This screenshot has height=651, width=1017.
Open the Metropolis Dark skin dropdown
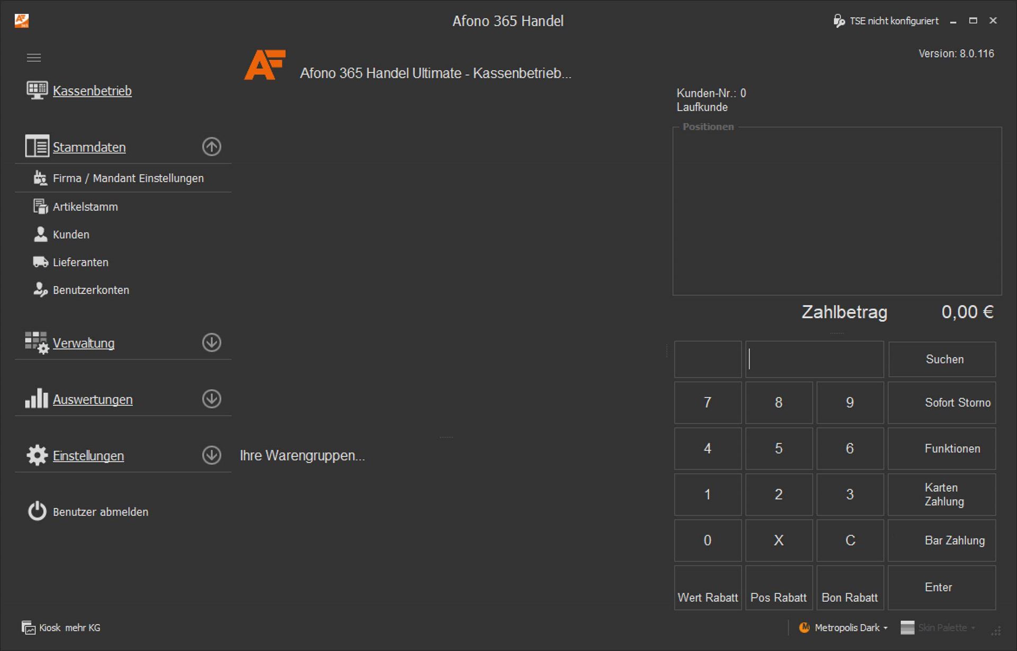point(885,628)
